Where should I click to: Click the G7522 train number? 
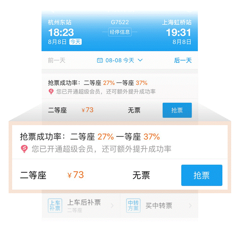119,22
